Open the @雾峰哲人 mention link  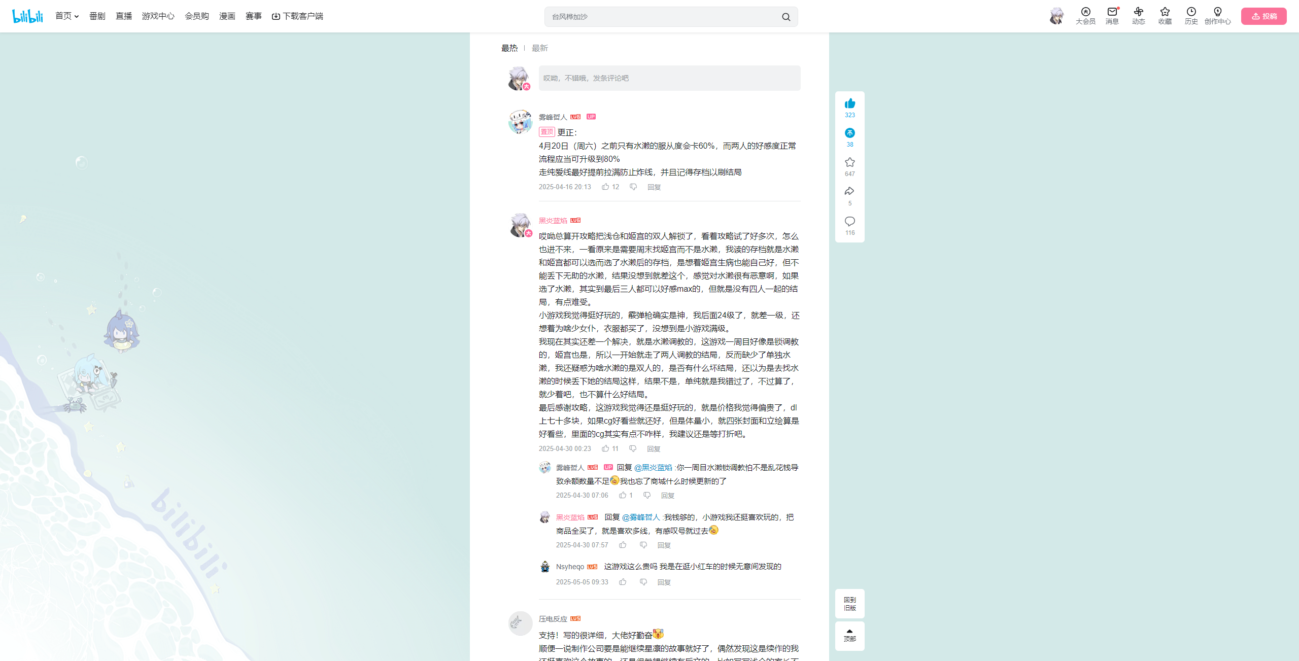point(641,517)
